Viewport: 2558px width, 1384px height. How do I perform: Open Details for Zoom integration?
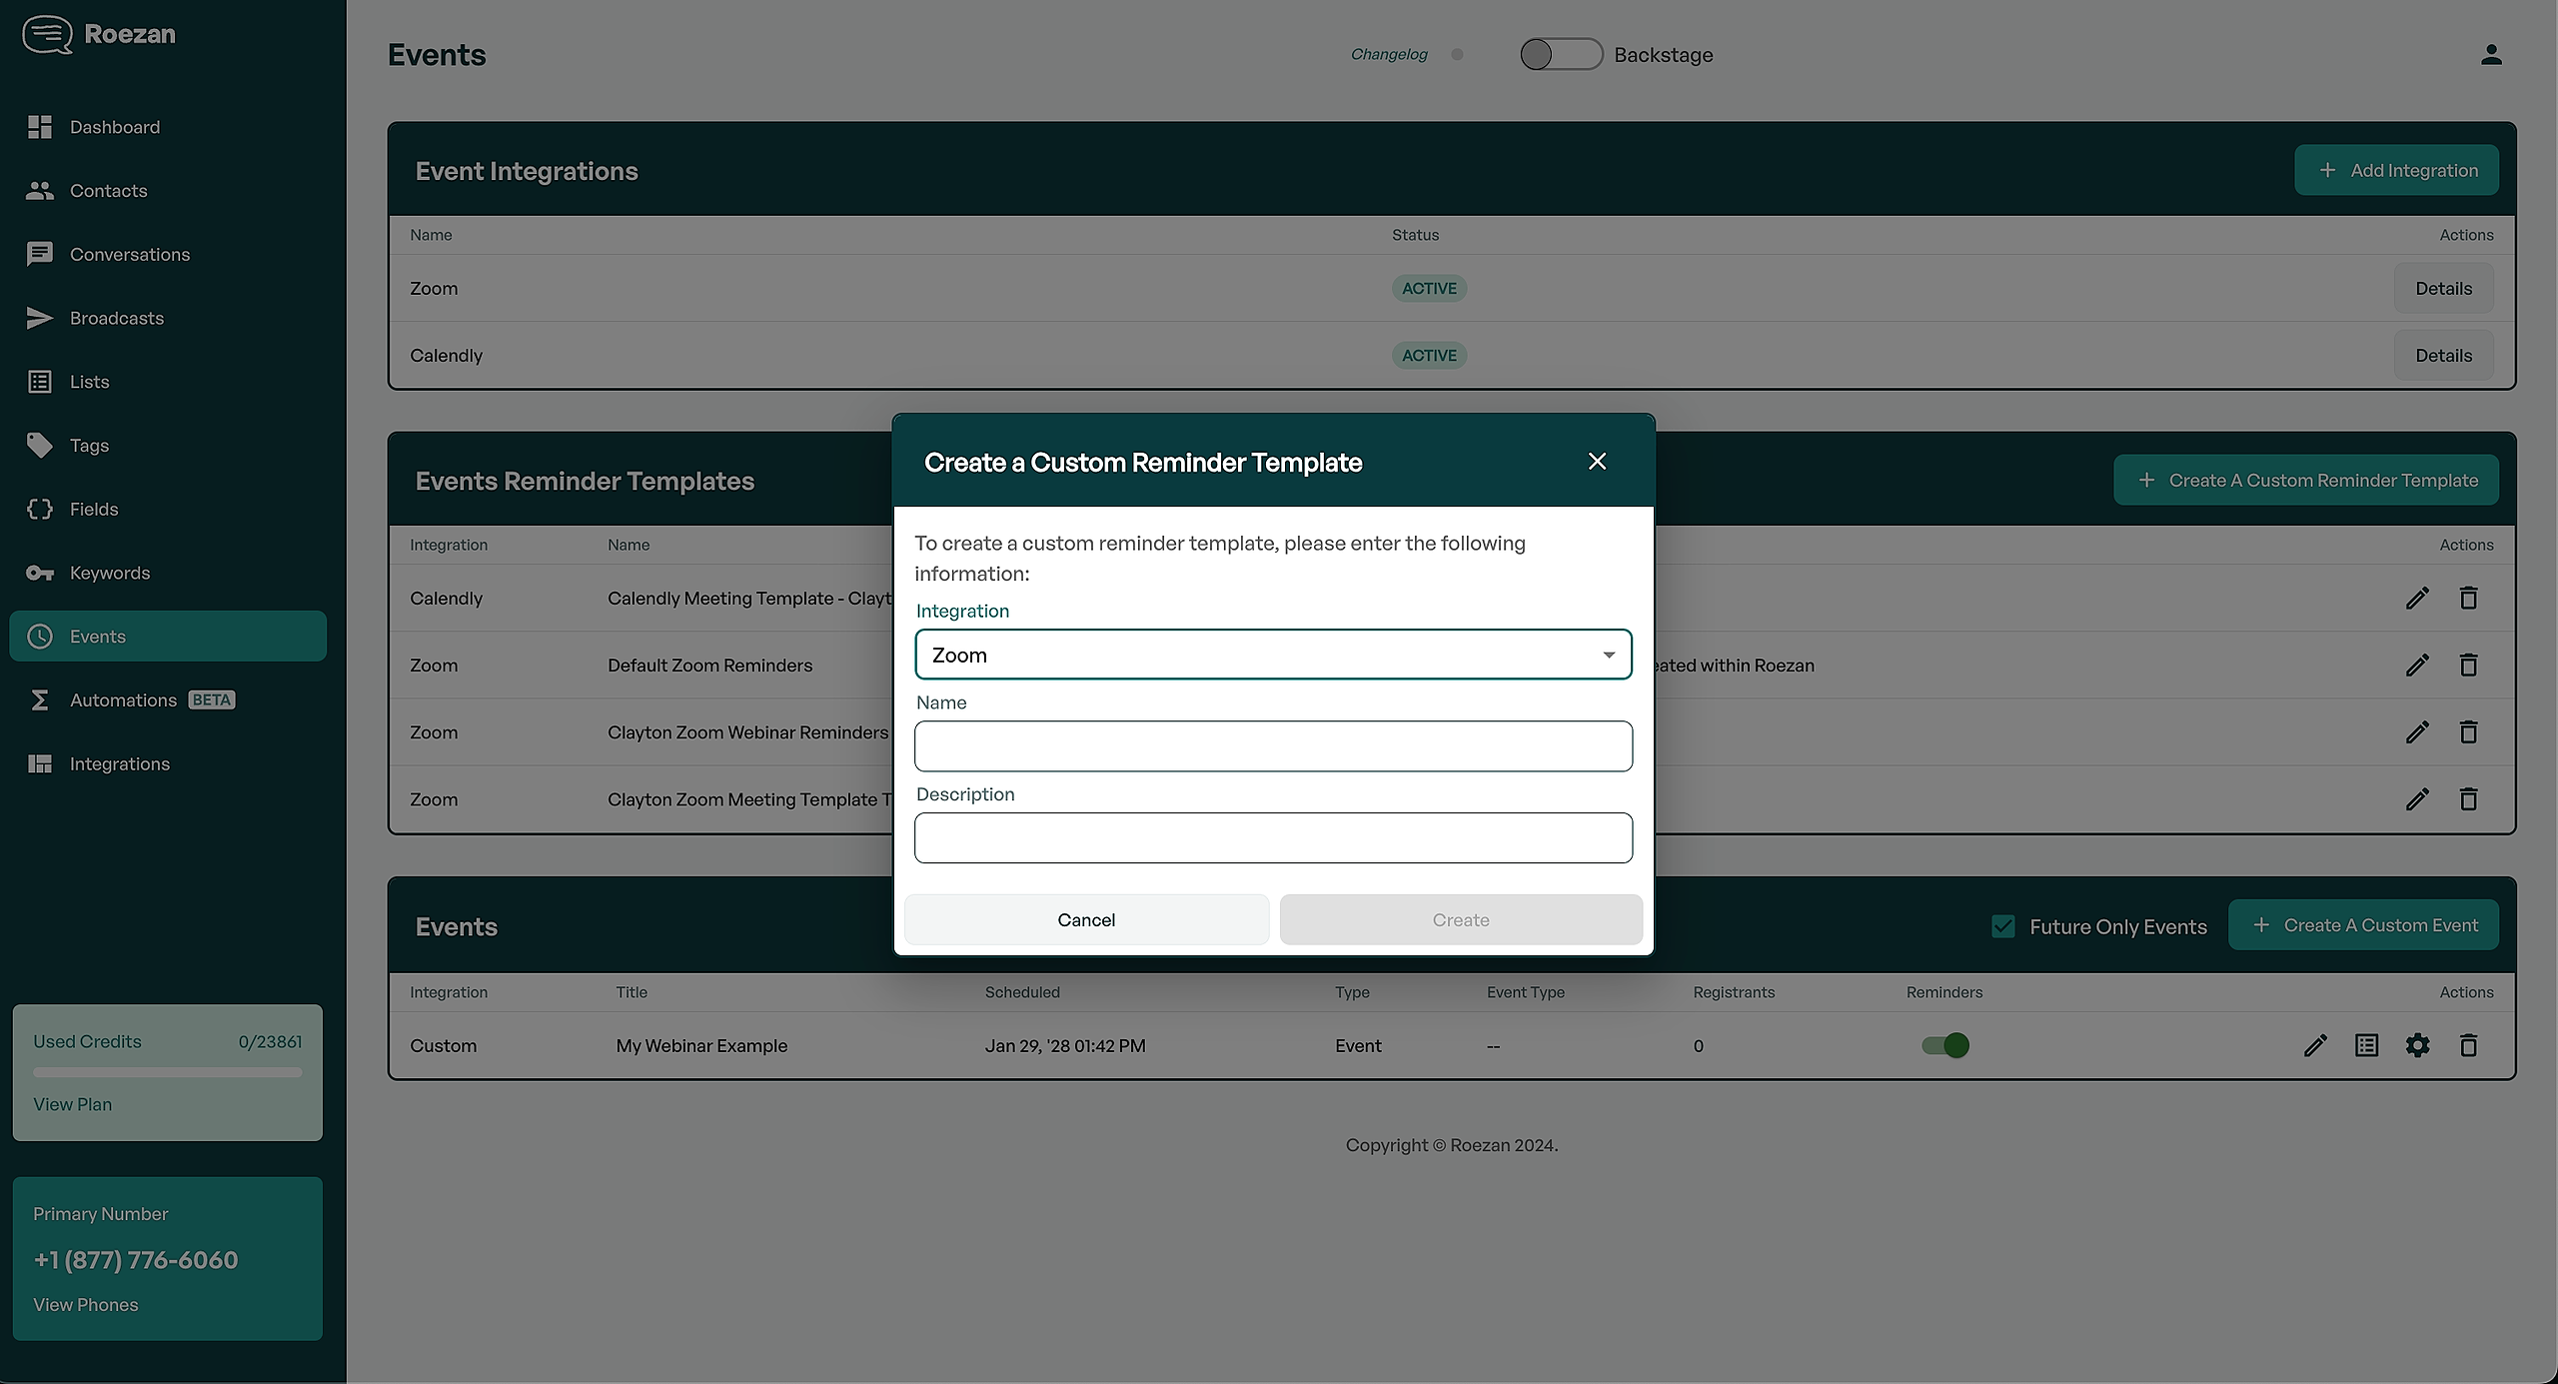click(x=2443, y=289)
